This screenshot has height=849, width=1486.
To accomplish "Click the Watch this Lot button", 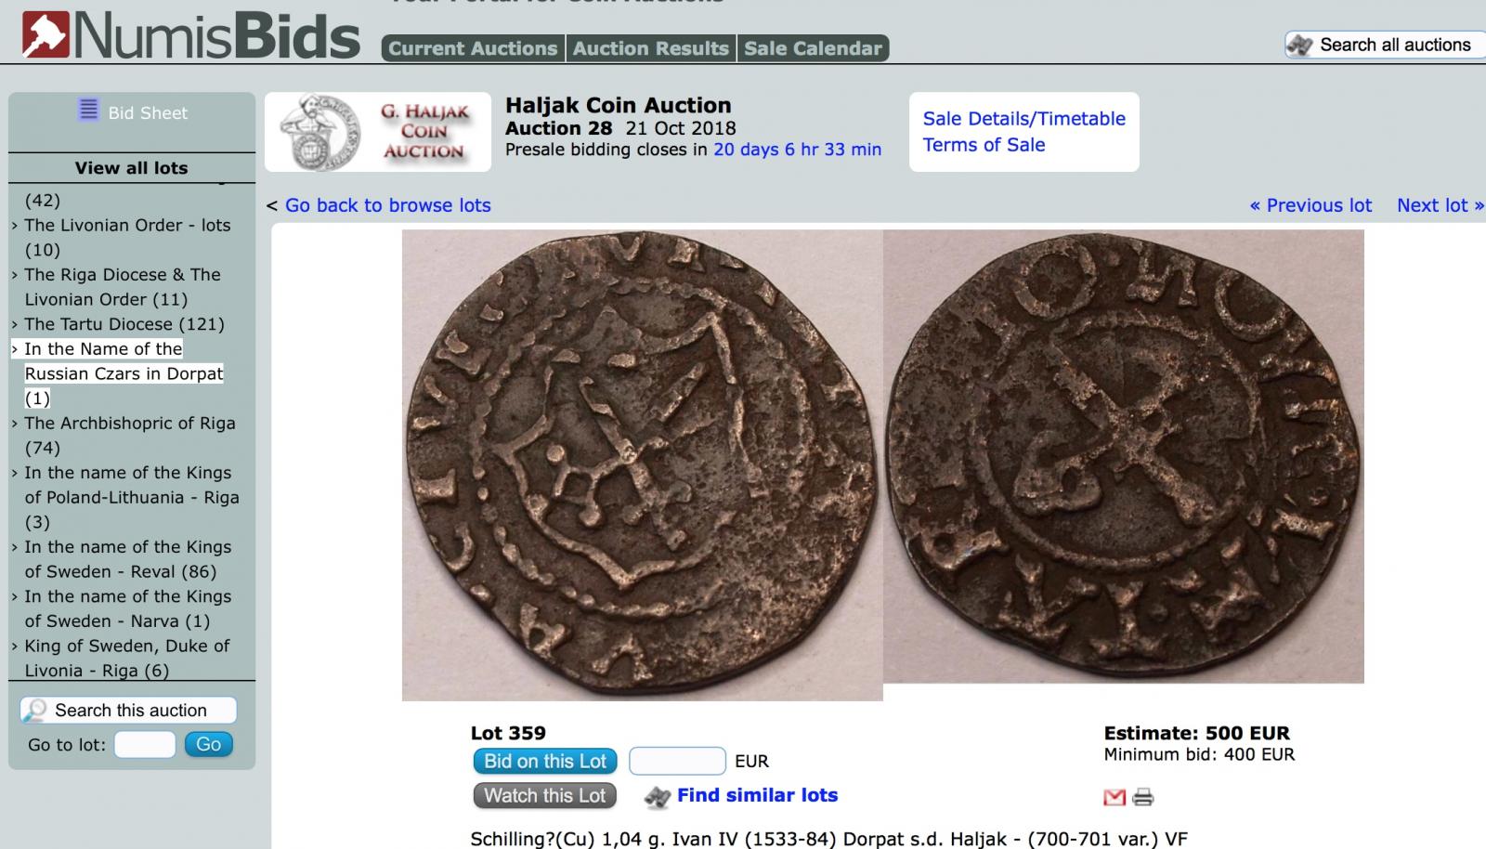I will pyautogui.click(x=544, y=796).
